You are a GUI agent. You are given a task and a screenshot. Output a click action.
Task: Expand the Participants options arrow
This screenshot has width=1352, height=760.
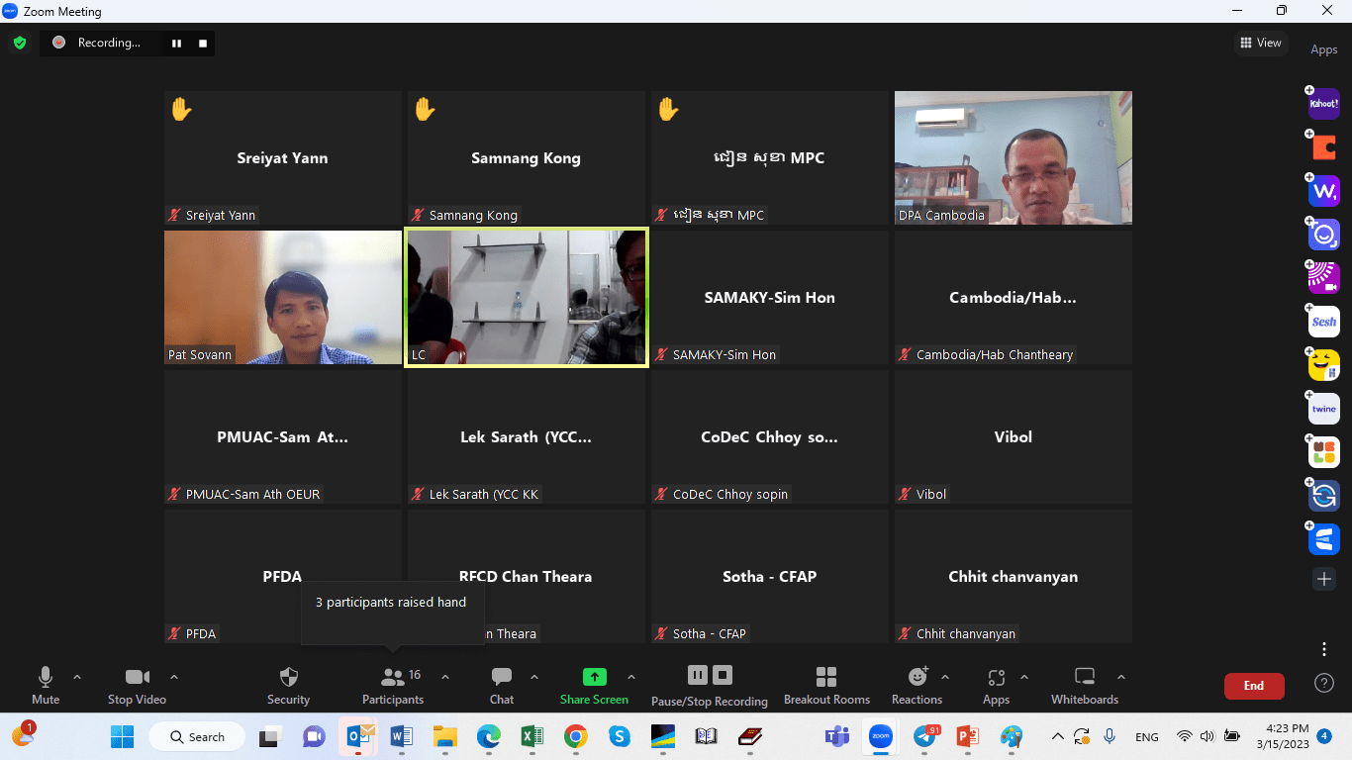445,678
